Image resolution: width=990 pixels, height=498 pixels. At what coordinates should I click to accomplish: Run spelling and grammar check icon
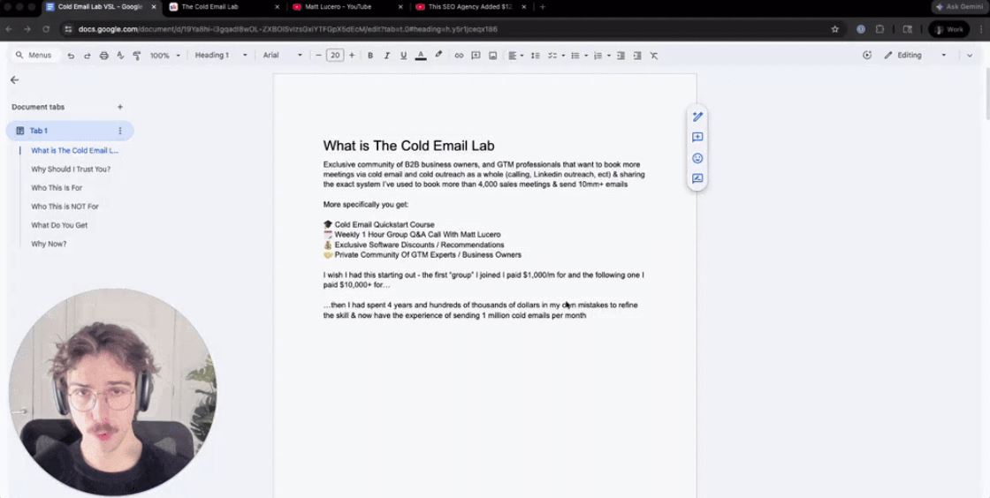pyautogui.click(x=120, y=56)
